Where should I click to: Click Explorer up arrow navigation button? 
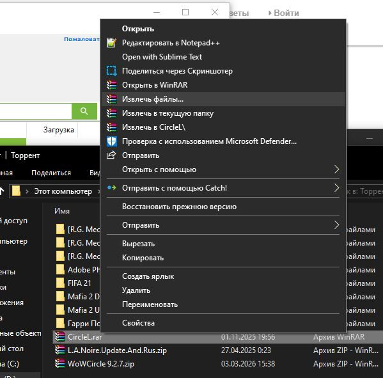point(2,191)
